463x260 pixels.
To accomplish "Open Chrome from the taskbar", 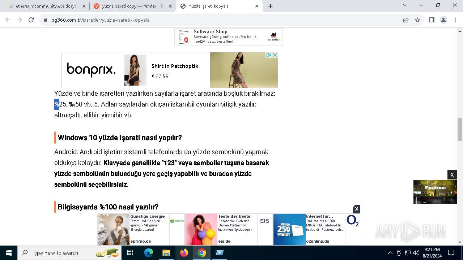I will tap(202, 253).
